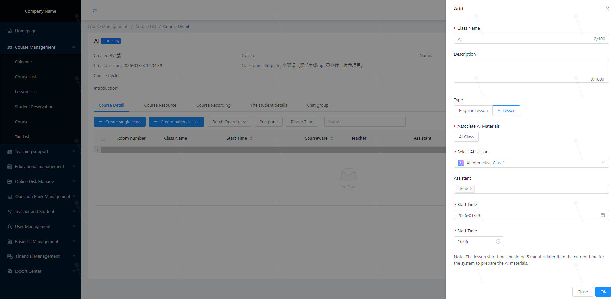
Task: Click the calendar icon in Start Time date field
Action: 603,215
